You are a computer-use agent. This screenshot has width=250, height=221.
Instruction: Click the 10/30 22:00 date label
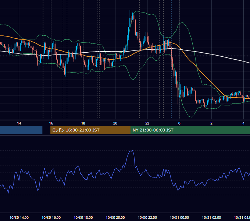click(147, 217)
